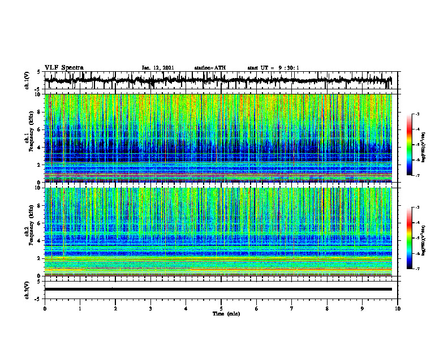448x346 pixels.
Task: Click the "Time (min)" axis label
Action: 226,314
